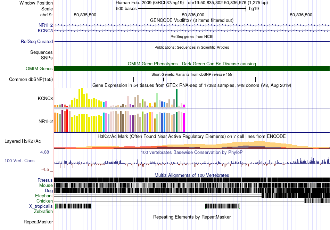Open the RefSeq genes from NCBI title

[192, 36]
